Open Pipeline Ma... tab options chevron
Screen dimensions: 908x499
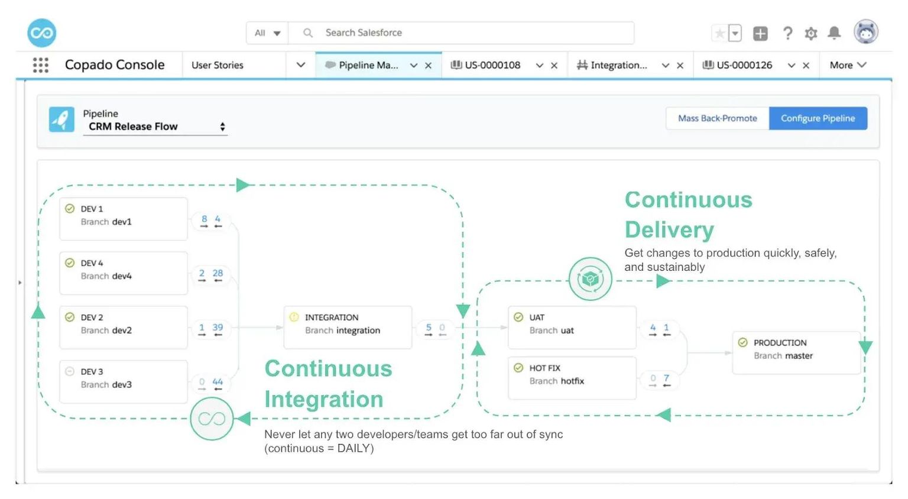414,66
